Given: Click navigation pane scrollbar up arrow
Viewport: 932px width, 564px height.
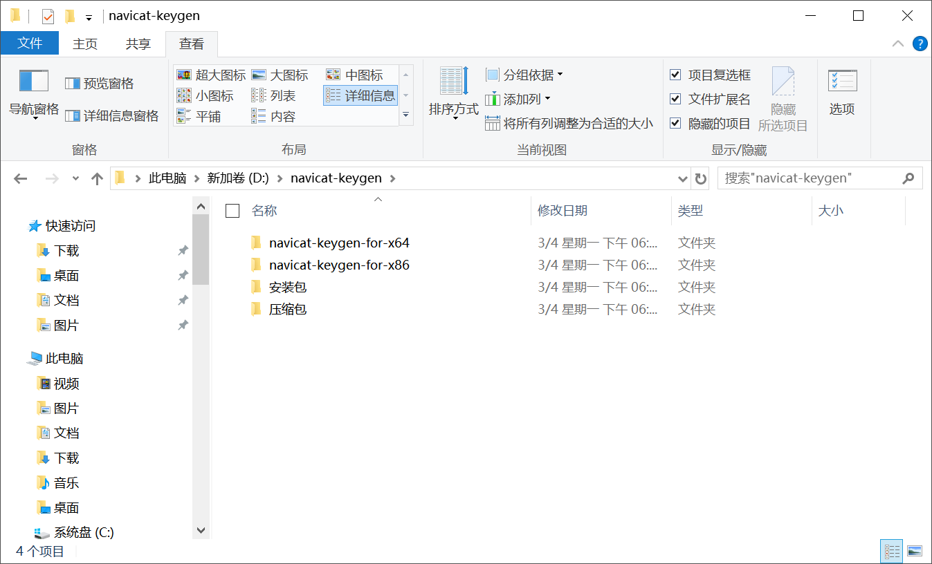Looking at the screenshot, I should (x=201, y=206).
